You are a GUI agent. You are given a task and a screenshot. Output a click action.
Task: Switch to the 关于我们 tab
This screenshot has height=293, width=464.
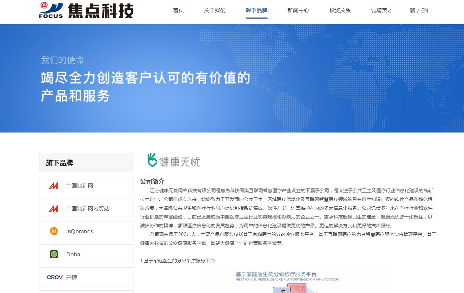click(x=215, y=10)
